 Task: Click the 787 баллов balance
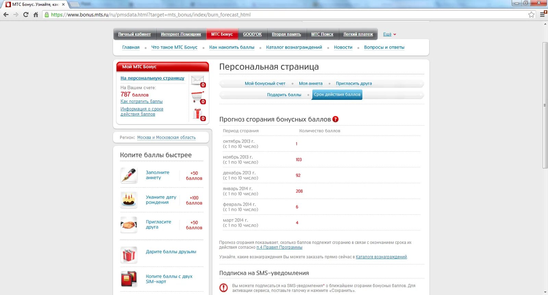[135, 94]
